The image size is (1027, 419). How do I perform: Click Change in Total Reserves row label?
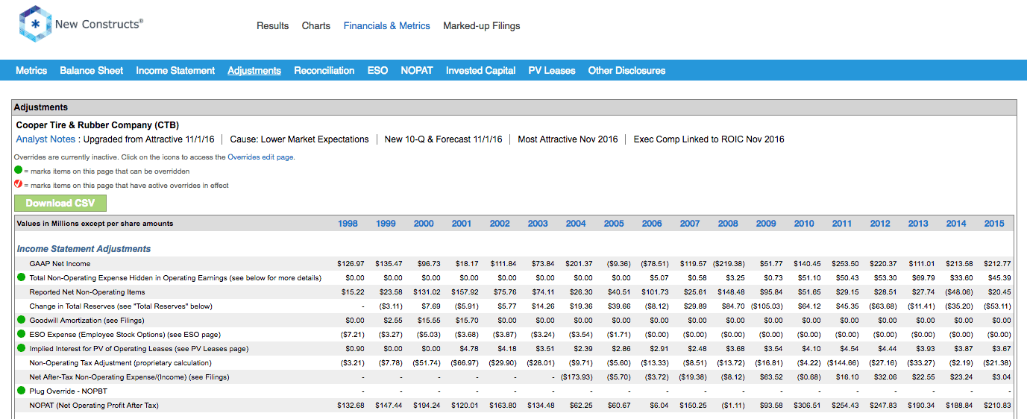121,306
